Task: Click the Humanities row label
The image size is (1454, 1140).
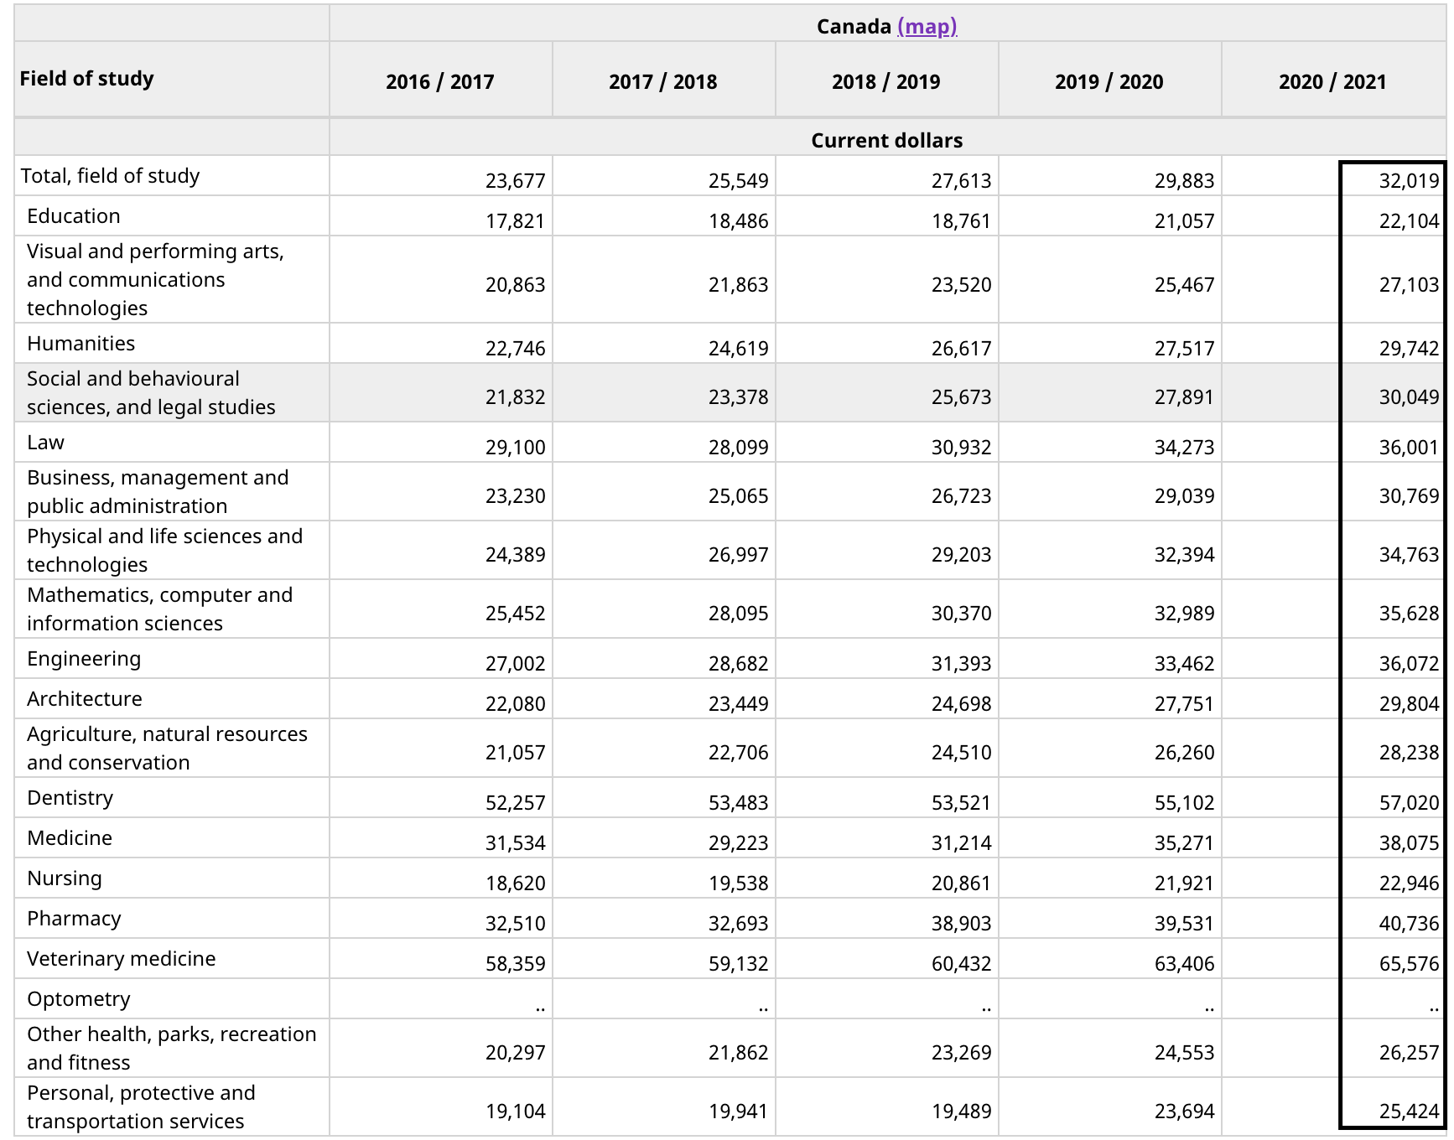Action: pyautogui.click(x=81, y=343)
